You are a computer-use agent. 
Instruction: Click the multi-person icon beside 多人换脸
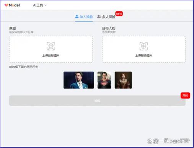(99, 16)
